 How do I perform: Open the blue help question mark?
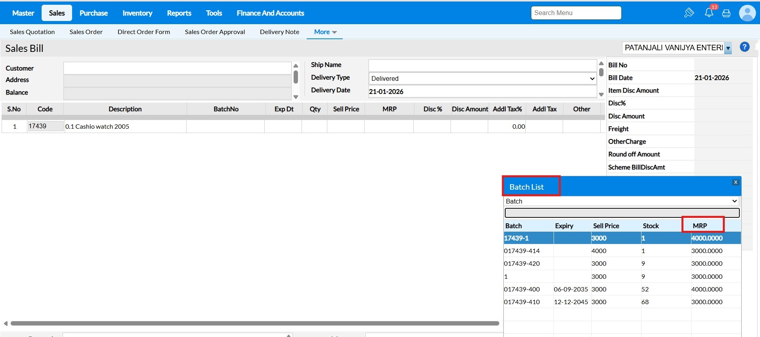coord(744,47)
